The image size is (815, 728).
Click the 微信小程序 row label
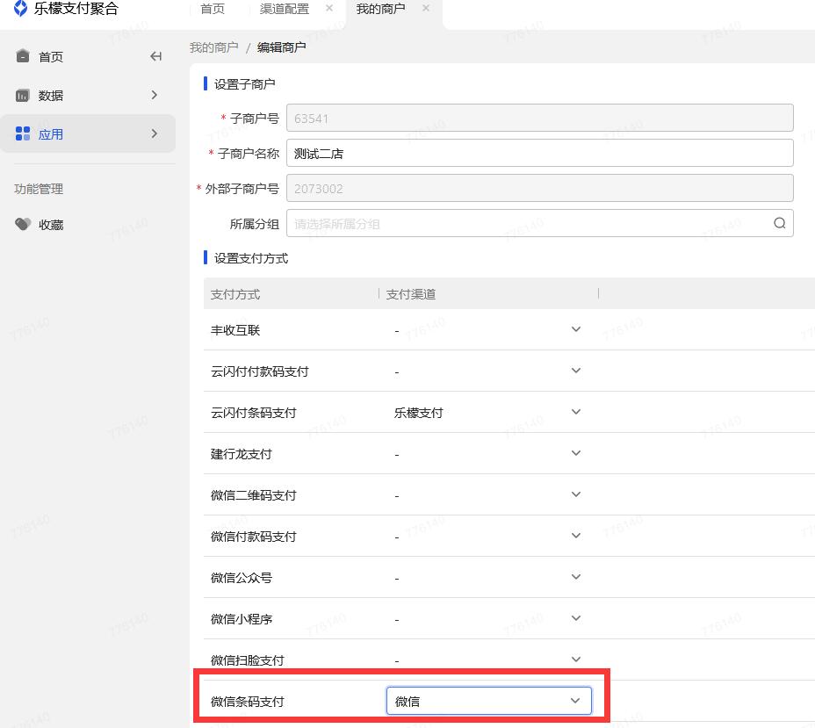pyautogui.click(x=242, y=619)
